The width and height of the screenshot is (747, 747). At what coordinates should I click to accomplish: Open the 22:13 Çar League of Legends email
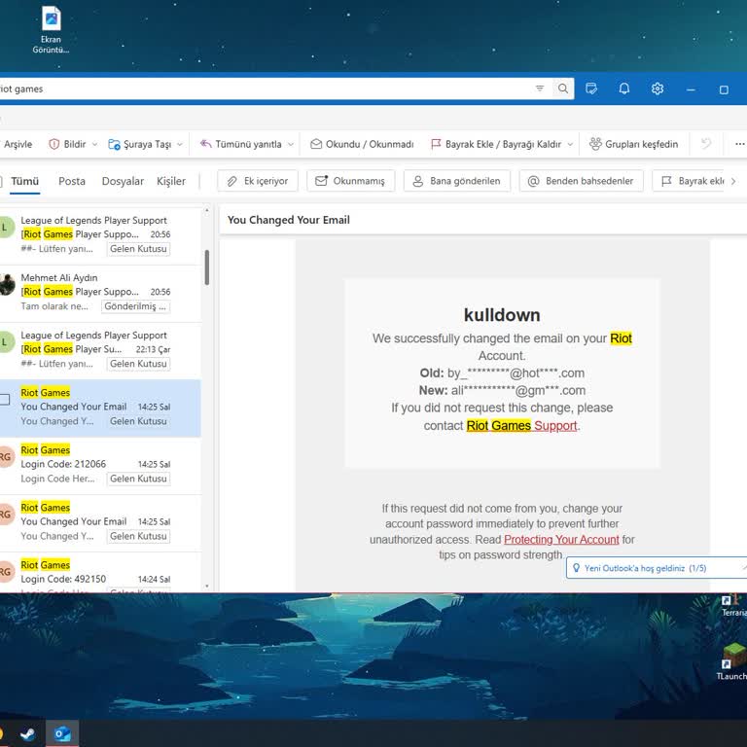point(100,351)
